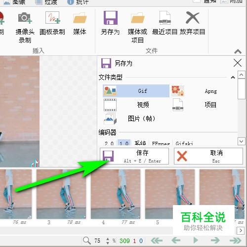Click the timeline scroll-right arrow
The image size is (247, 247).
(x=241, y=230)
